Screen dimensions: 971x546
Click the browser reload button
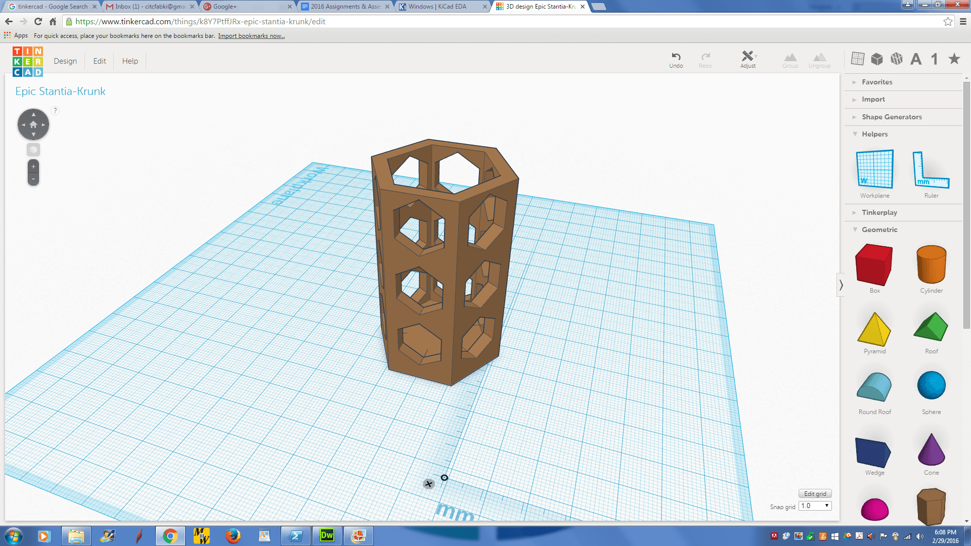click(x=38, y=22)
